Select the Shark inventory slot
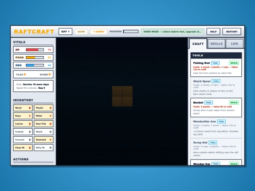 (x=43, y=132)
